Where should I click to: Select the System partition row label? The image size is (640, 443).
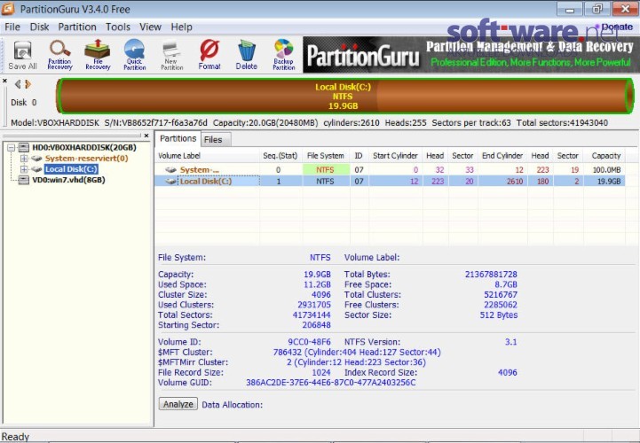[200, 169]
